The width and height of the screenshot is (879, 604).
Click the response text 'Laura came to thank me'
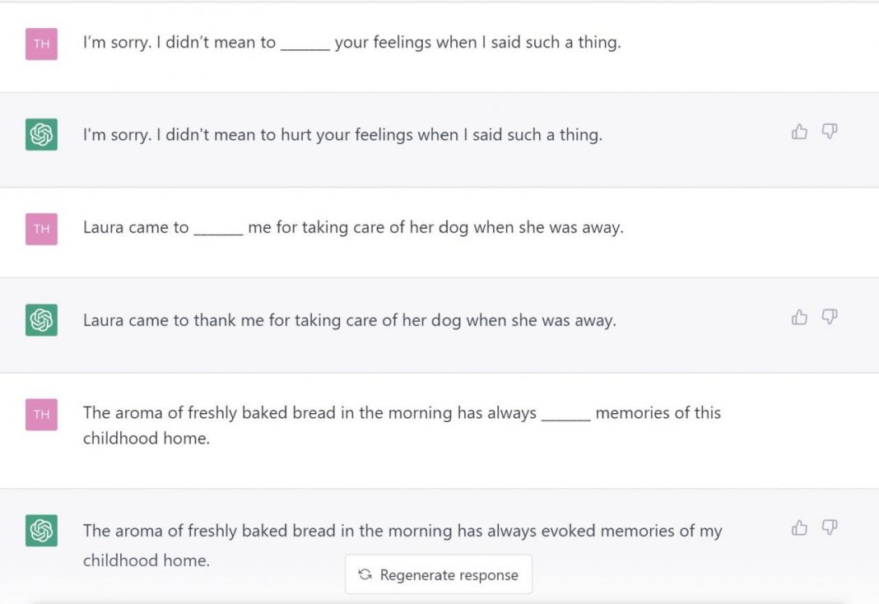[x=349, y=320]
